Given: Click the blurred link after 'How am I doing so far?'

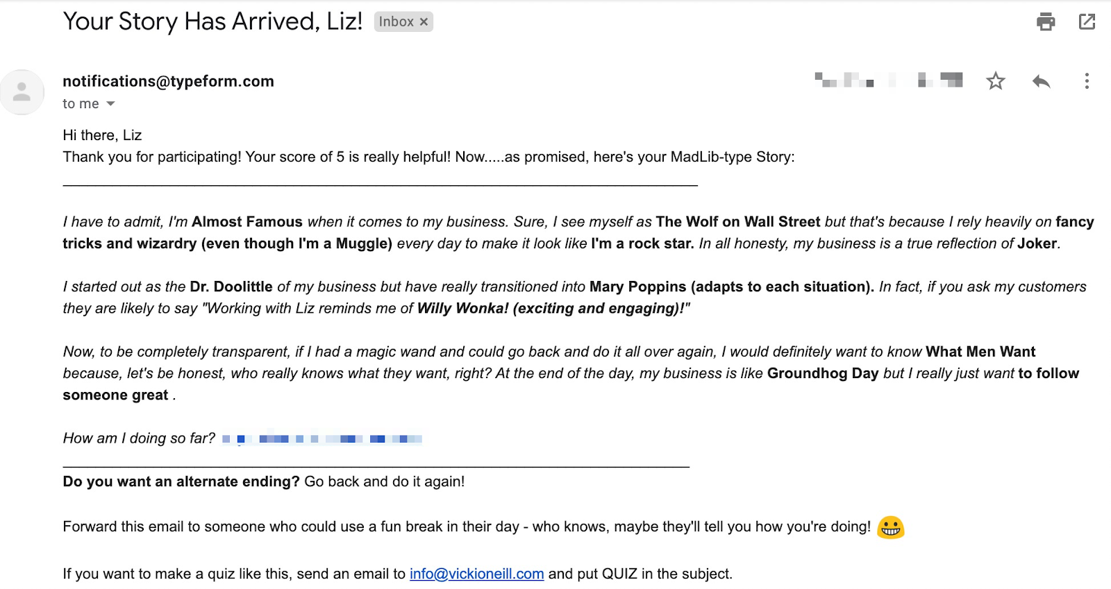Looking at the screenshot, I should tap(322, 438).
